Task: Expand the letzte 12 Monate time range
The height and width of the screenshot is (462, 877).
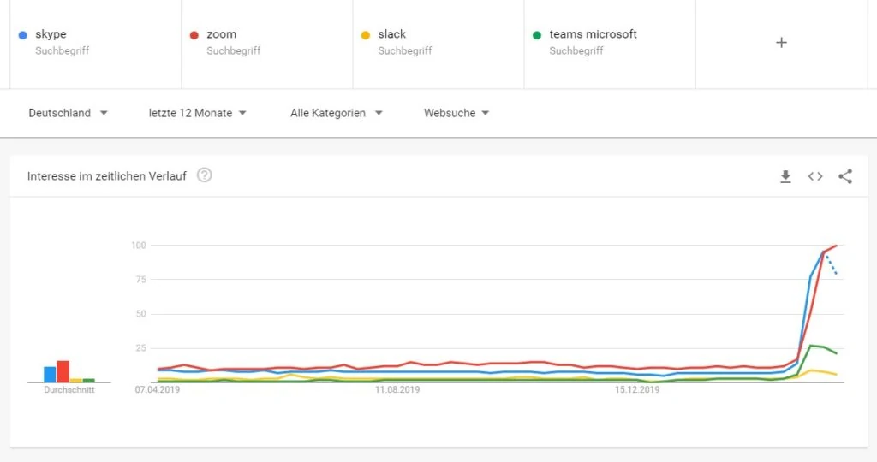Action: pyautogui.click(x=197, y=113)
